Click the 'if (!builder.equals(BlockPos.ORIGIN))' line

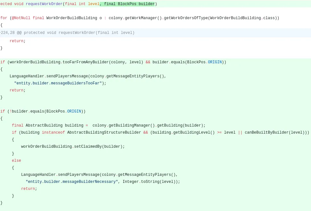coord(43,111)
